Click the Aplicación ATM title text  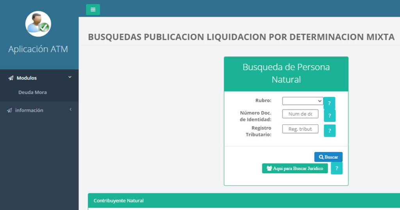tap(38, 49)
